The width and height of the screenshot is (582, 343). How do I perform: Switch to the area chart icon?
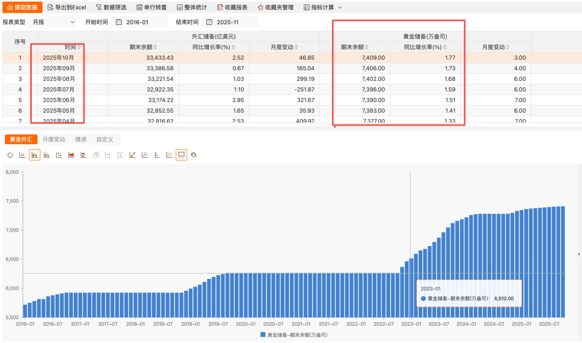(x=71, y=155)
